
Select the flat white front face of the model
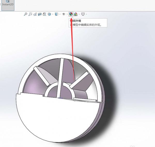pos(57,118)
